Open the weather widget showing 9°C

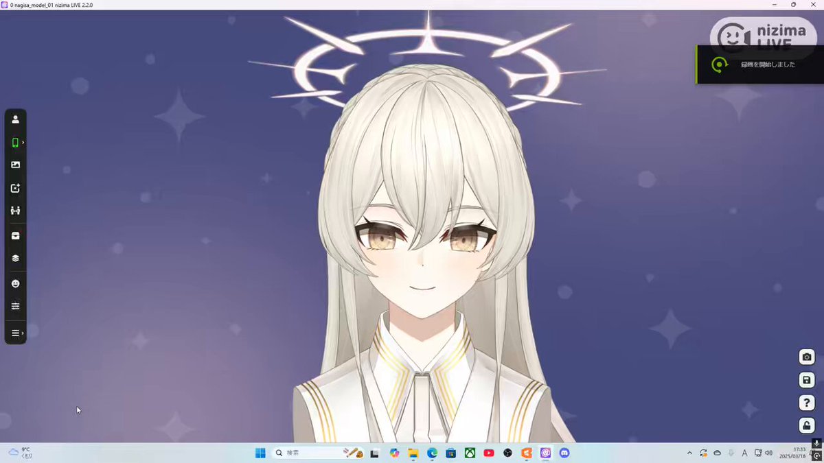point(21,452)
